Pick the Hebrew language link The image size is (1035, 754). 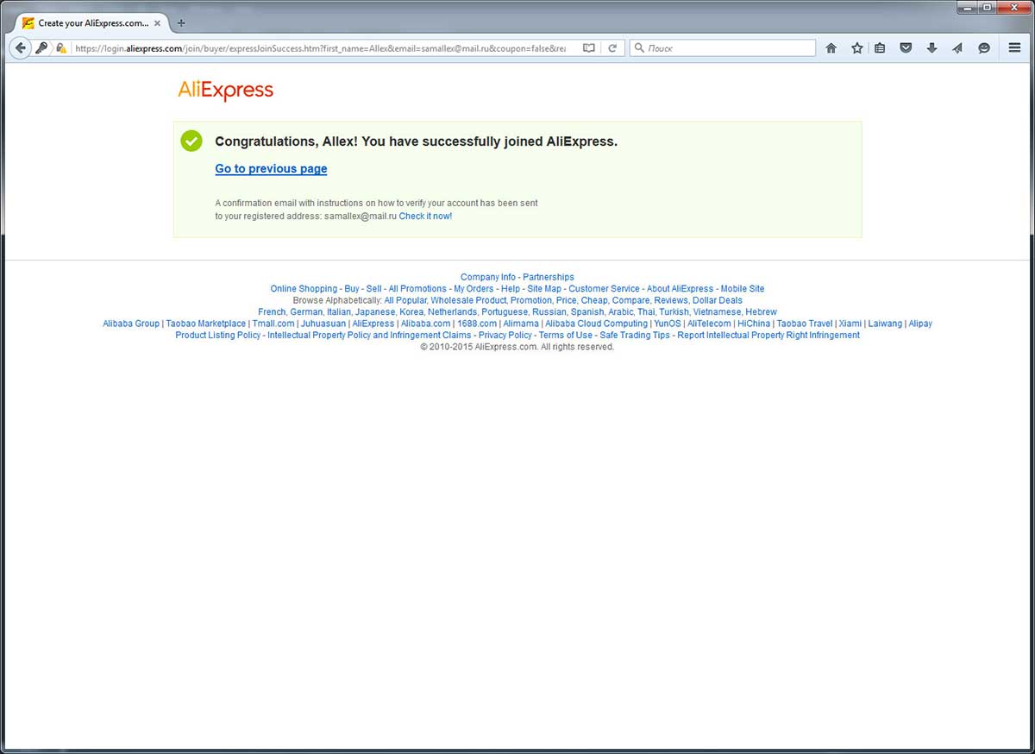point(761,311)
